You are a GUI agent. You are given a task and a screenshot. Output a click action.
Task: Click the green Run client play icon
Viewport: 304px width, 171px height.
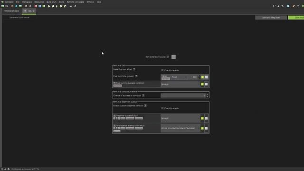tap(303, 6)
